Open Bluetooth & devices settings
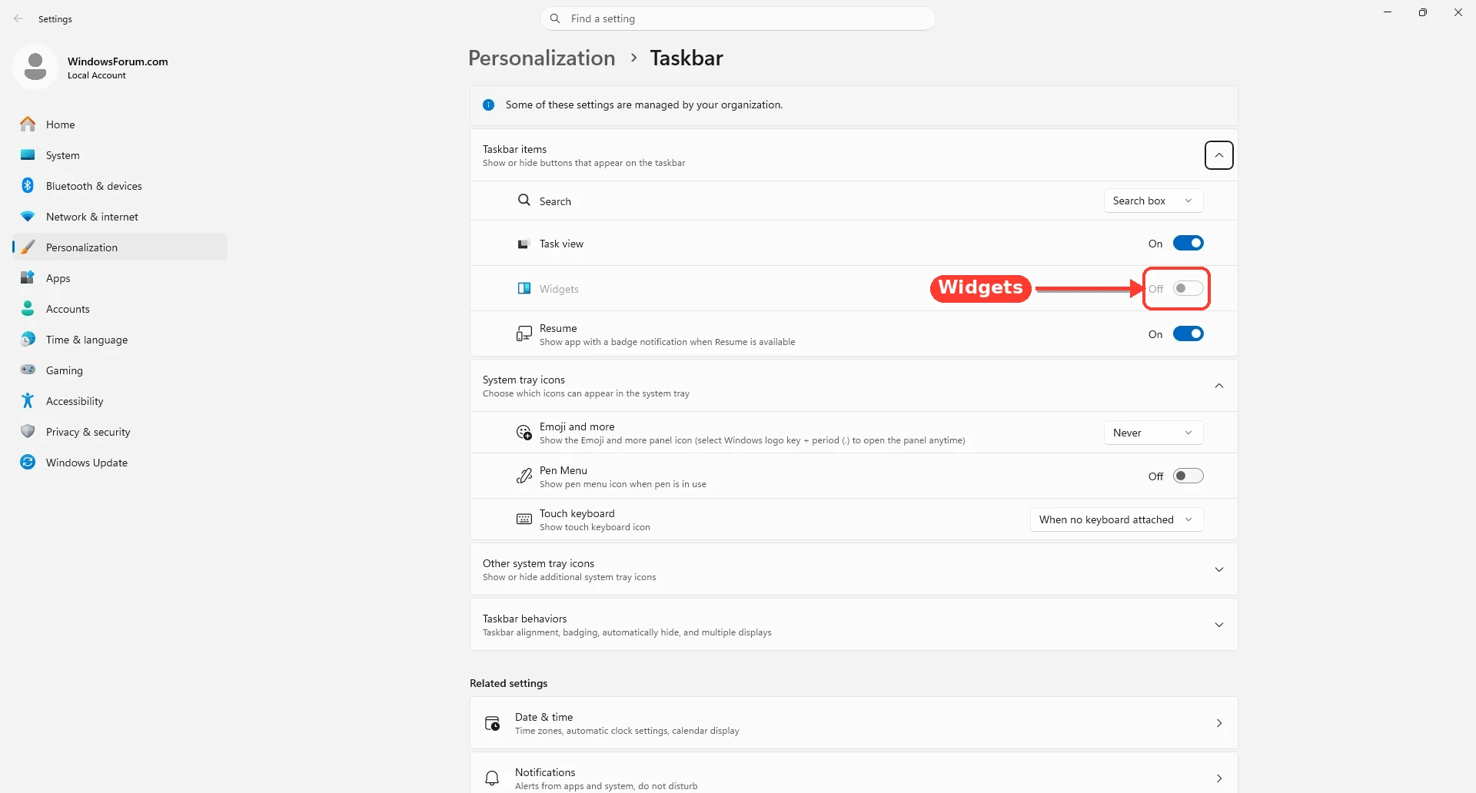1476x793 pixels. tap(120, 185)
